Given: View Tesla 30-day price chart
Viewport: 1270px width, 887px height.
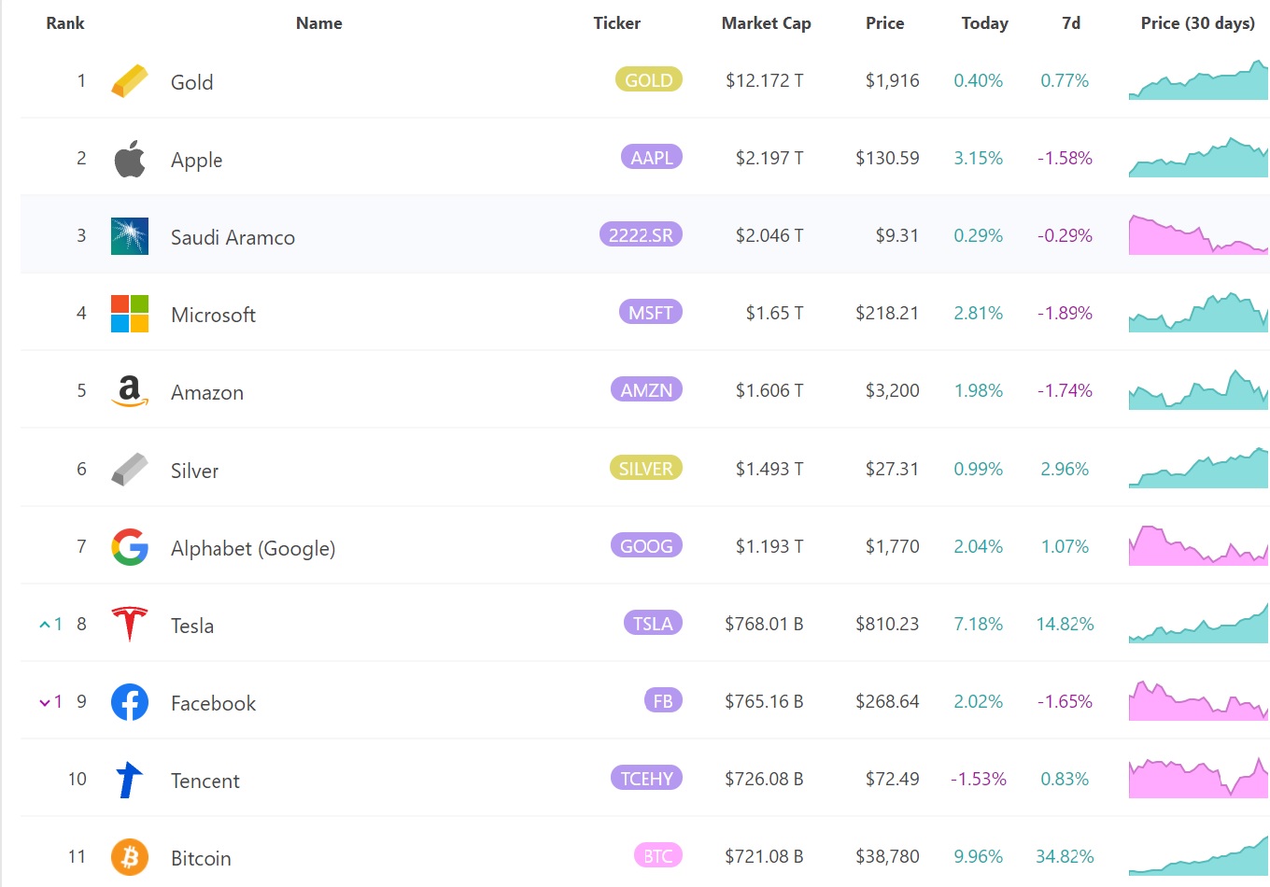Looking at the screenshot, I should point(1198,624).
